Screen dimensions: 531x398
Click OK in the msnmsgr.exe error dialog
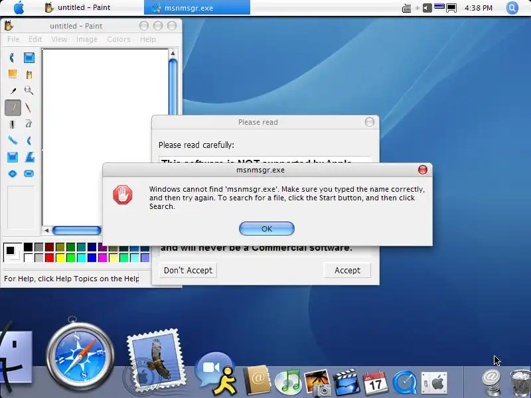[267, 229]
